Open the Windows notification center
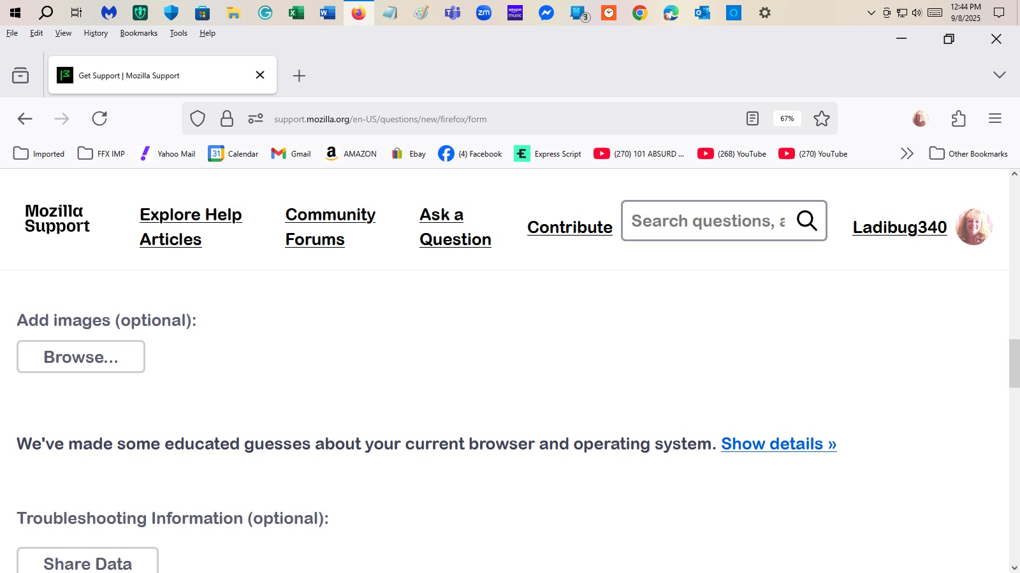 [x=999, y=13]
